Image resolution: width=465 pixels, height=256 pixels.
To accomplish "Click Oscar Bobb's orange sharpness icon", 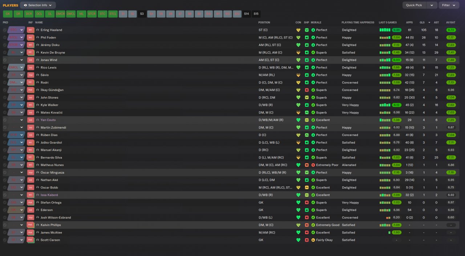I will point(307,187).
